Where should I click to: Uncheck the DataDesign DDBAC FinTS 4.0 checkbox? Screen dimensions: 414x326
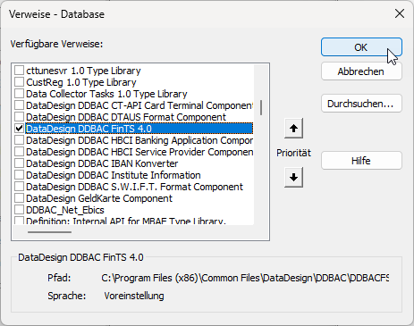[20, 129]
